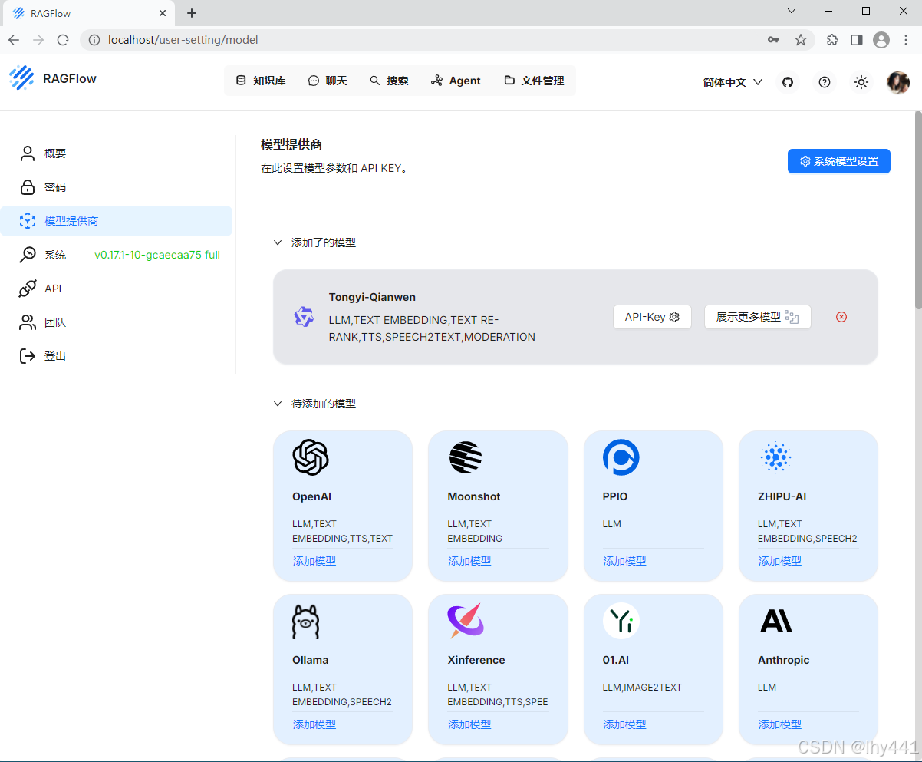The height and width of the screenshot is (762, 922).
Task: Click 添加模型 under PPIO
Action: [x=624, y=561]
